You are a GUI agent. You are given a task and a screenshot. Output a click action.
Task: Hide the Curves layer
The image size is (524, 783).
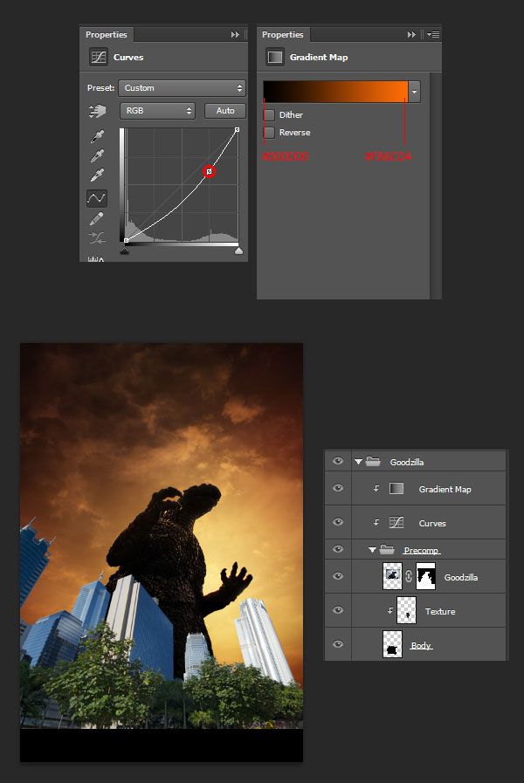[x=338, y=522]
